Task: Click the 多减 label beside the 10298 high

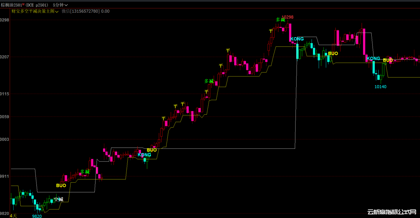Action: pos(280,20)
